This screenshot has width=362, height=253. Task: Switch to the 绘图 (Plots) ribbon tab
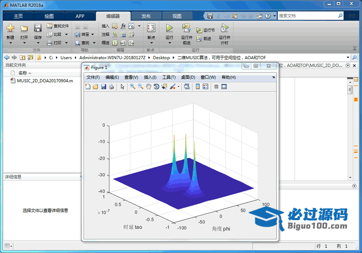click(x=49, y=16)
